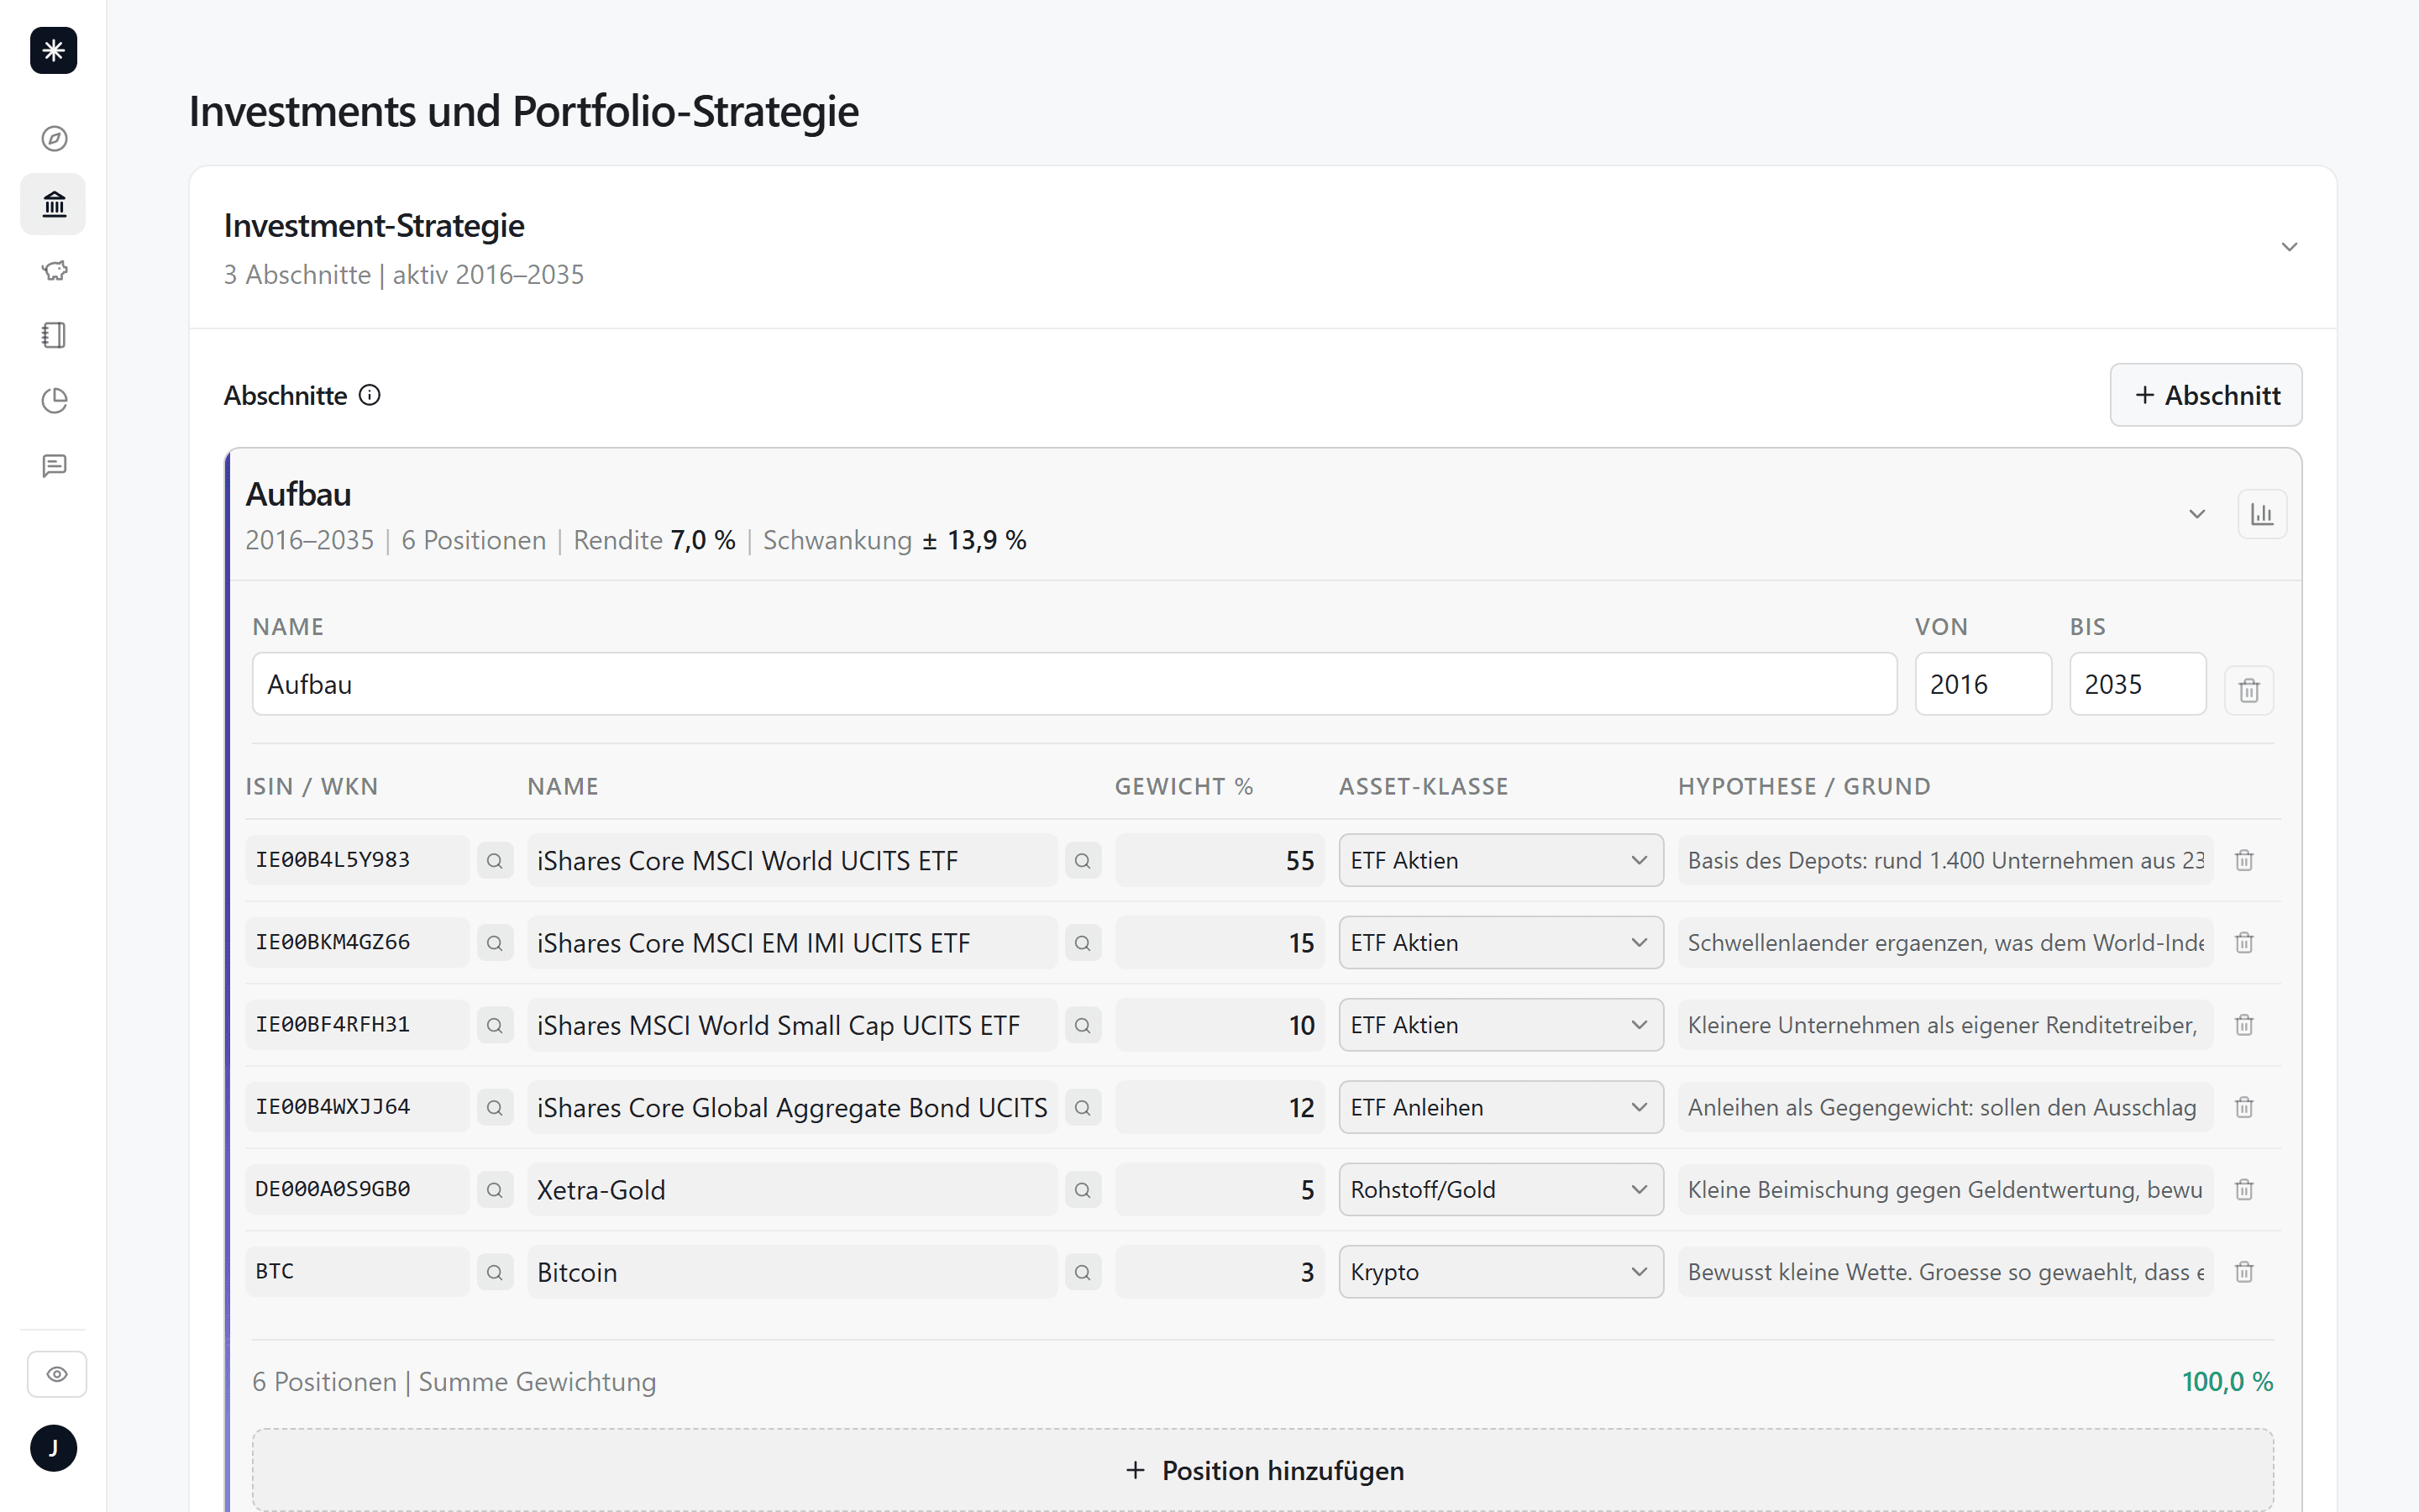Viewport: 2419px width, 1512px height.
Task: Search name Bitcoin
Action: point(1083,1272)
